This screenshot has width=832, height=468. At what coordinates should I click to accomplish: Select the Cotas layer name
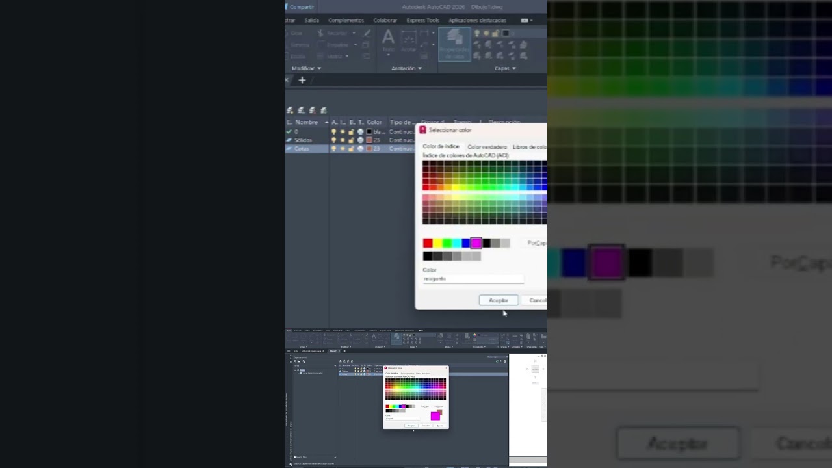[302, 148]
